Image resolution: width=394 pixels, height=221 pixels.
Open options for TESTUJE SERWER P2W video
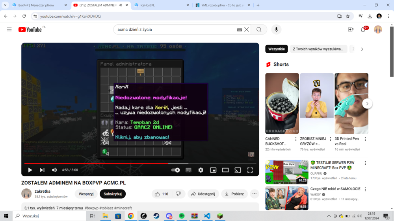pyautogui.click(x=365, y=163)
